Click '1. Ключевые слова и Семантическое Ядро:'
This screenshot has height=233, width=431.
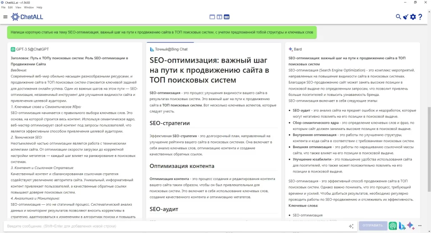tap(46, 107)
